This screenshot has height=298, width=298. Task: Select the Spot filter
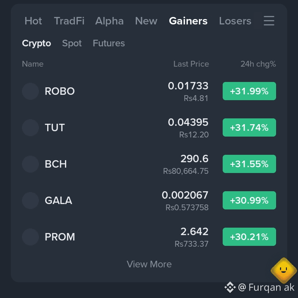click(x=72, y=43)
